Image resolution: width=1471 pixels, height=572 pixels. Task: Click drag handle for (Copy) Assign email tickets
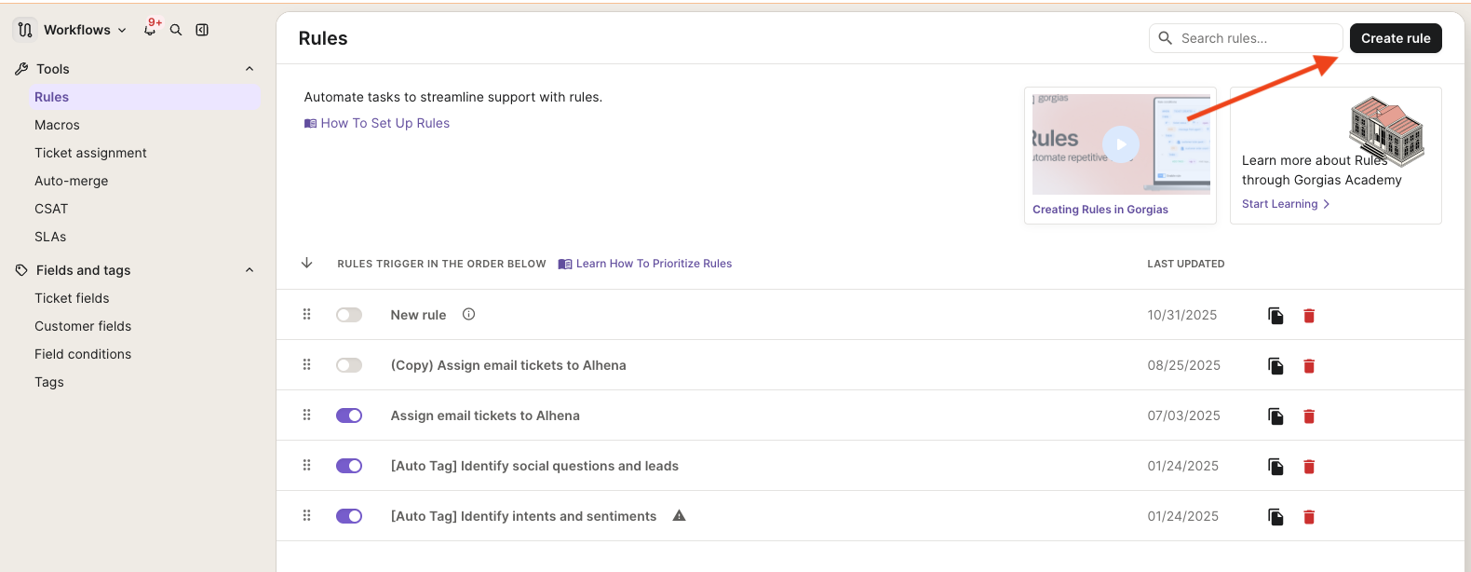(306, 364)
